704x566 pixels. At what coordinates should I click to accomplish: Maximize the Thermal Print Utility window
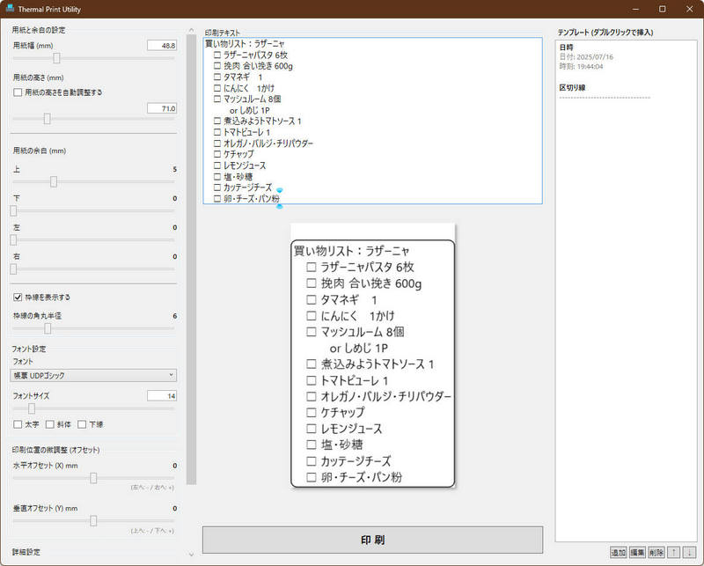click(662, 9)
